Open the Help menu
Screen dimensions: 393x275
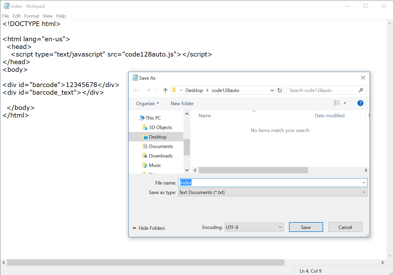tap(61, 16)
